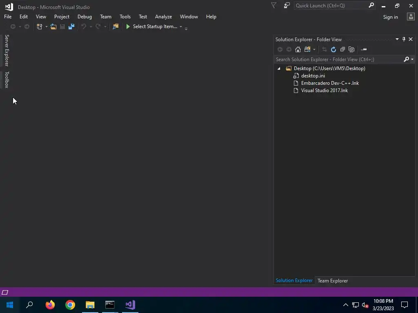
Task: Open the Command Prompt taskbar icon
Action: [x=110, y=305]
